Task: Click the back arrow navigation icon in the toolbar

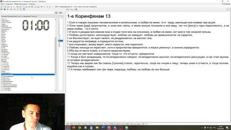Action: [x=11, y=6]
